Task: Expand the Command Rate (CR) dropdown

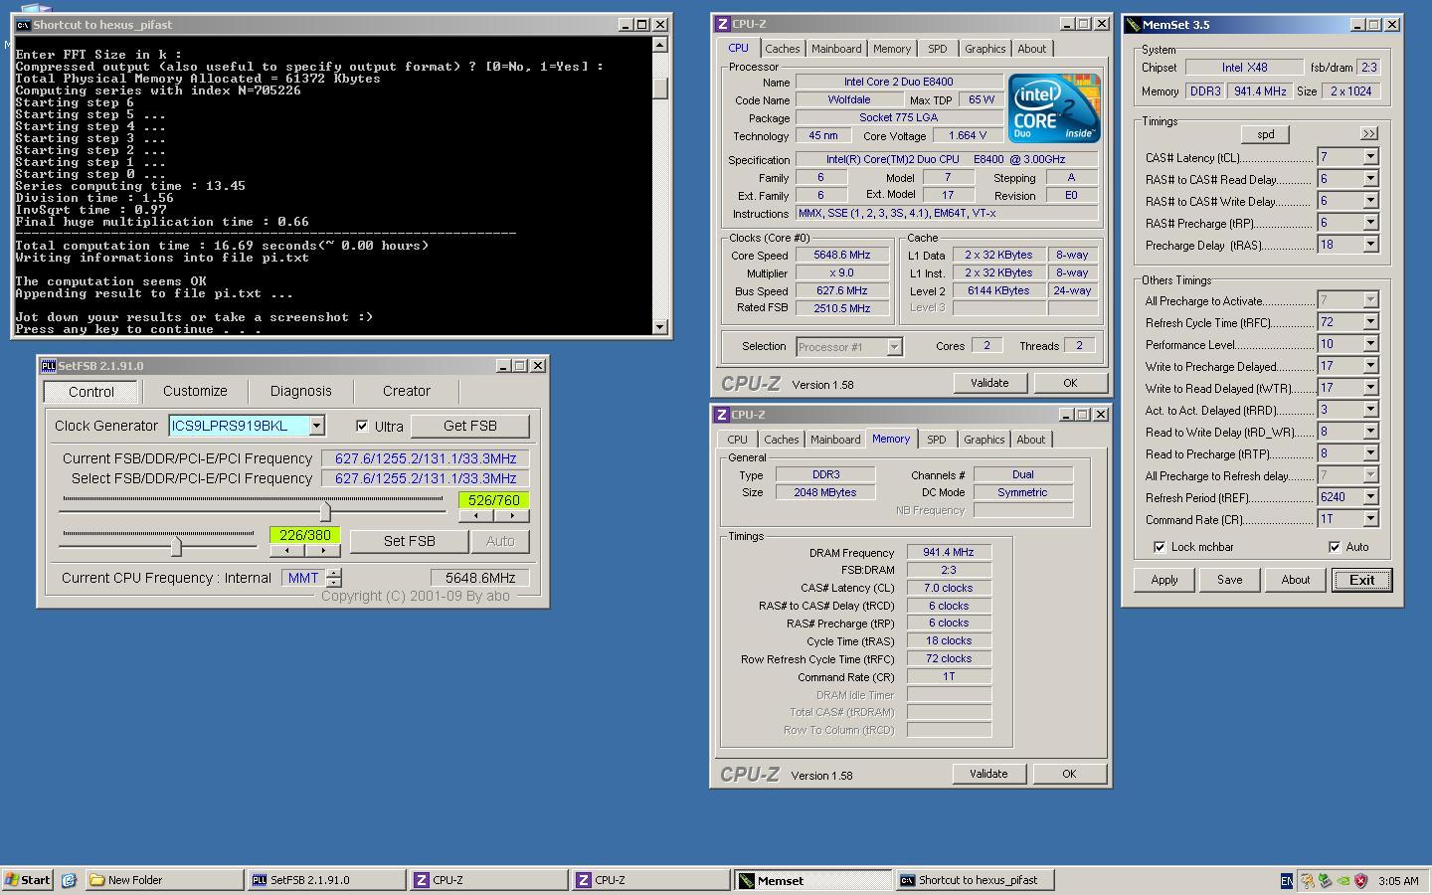Action: pos(1370,519)
